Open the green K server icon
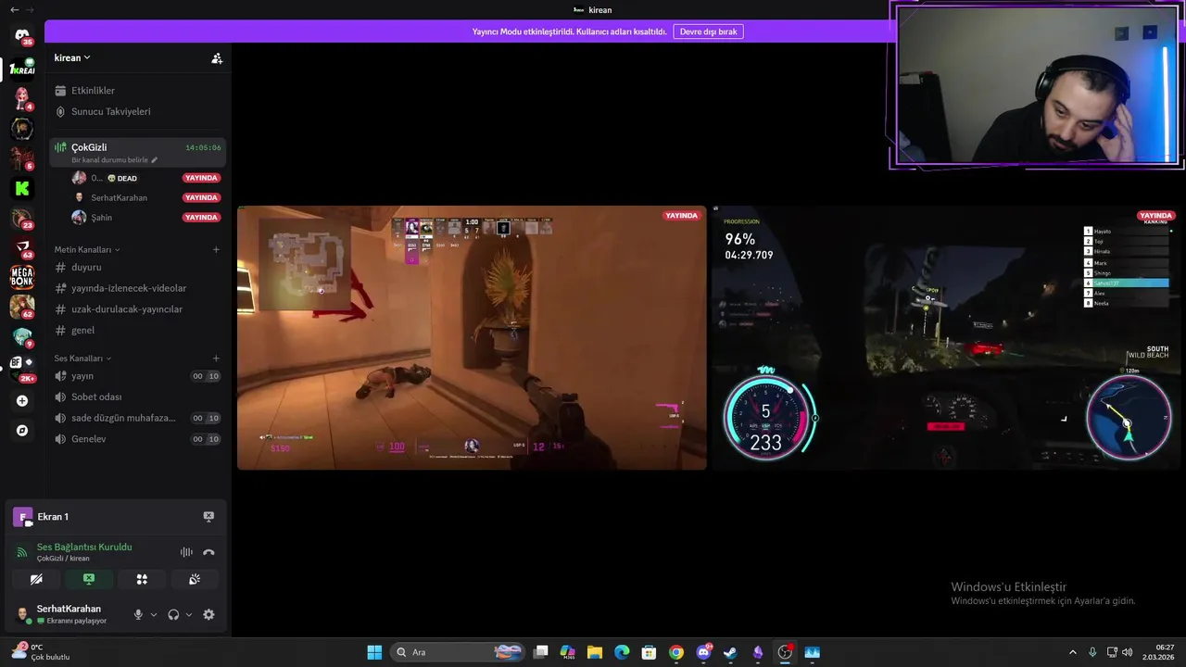 point(22,188)
